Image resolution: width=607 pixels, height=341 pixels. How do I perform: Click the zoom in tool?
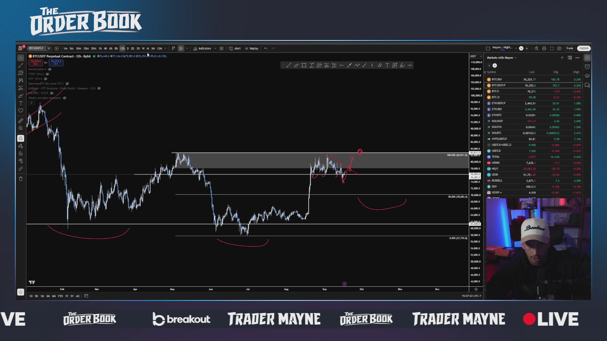[x=21, y=128]
